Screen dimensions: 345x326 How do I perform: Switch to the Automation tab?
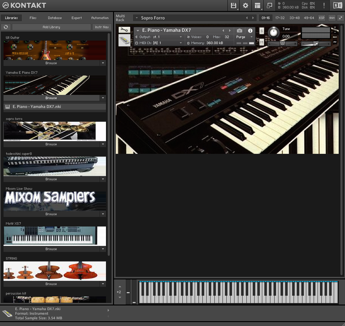[100, 18]
